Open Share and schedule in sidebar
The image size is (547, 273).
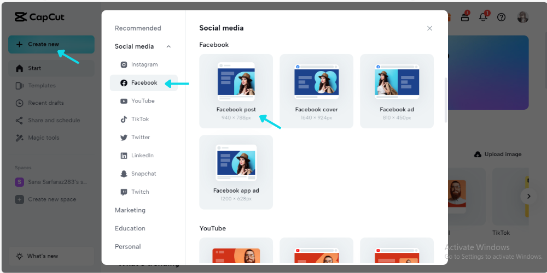pos(51,121)
